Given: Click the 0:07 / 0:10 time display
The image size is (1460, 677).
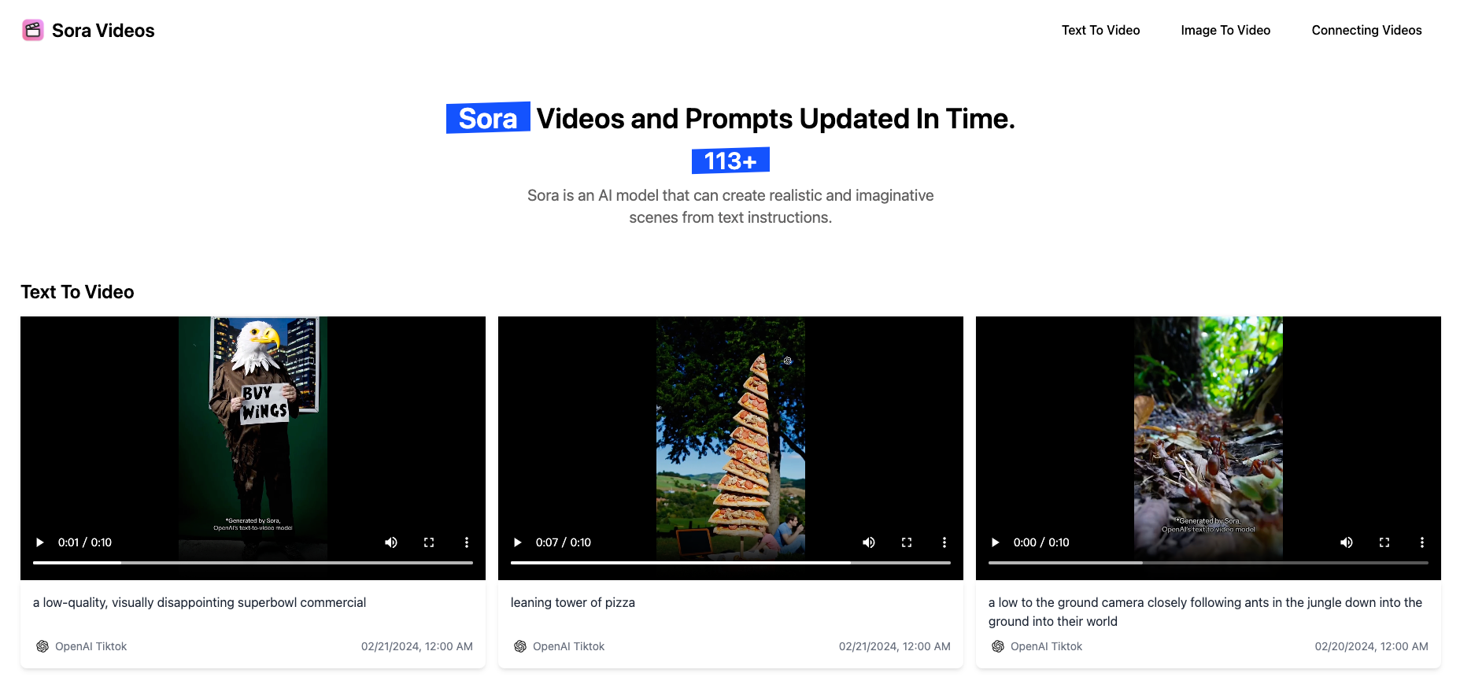Looking at the screenshot, I should 564,542.
